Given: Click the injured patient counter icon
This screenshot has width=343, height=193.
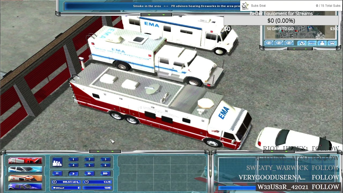Looking at the screenshot, I should [58, 188].
